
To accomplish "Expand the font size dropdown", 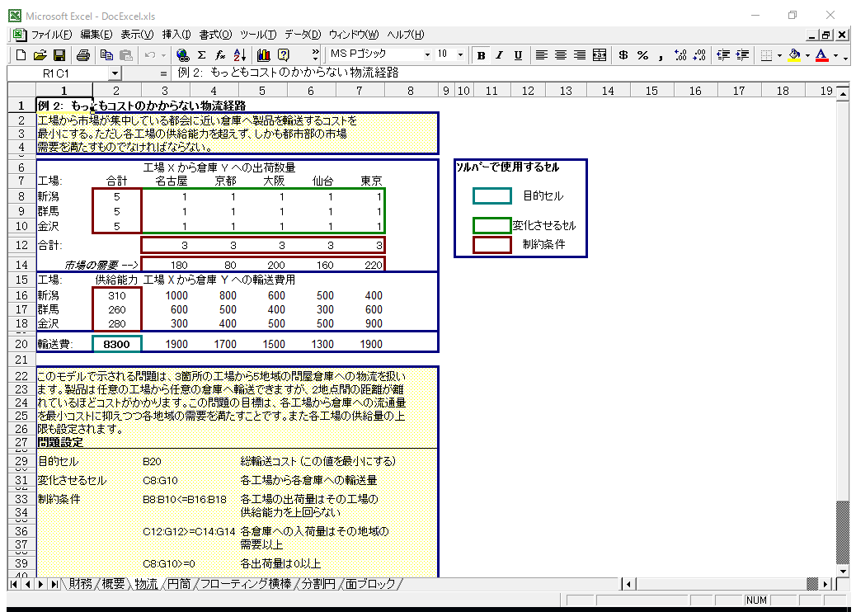I will (x=460, y=55).
